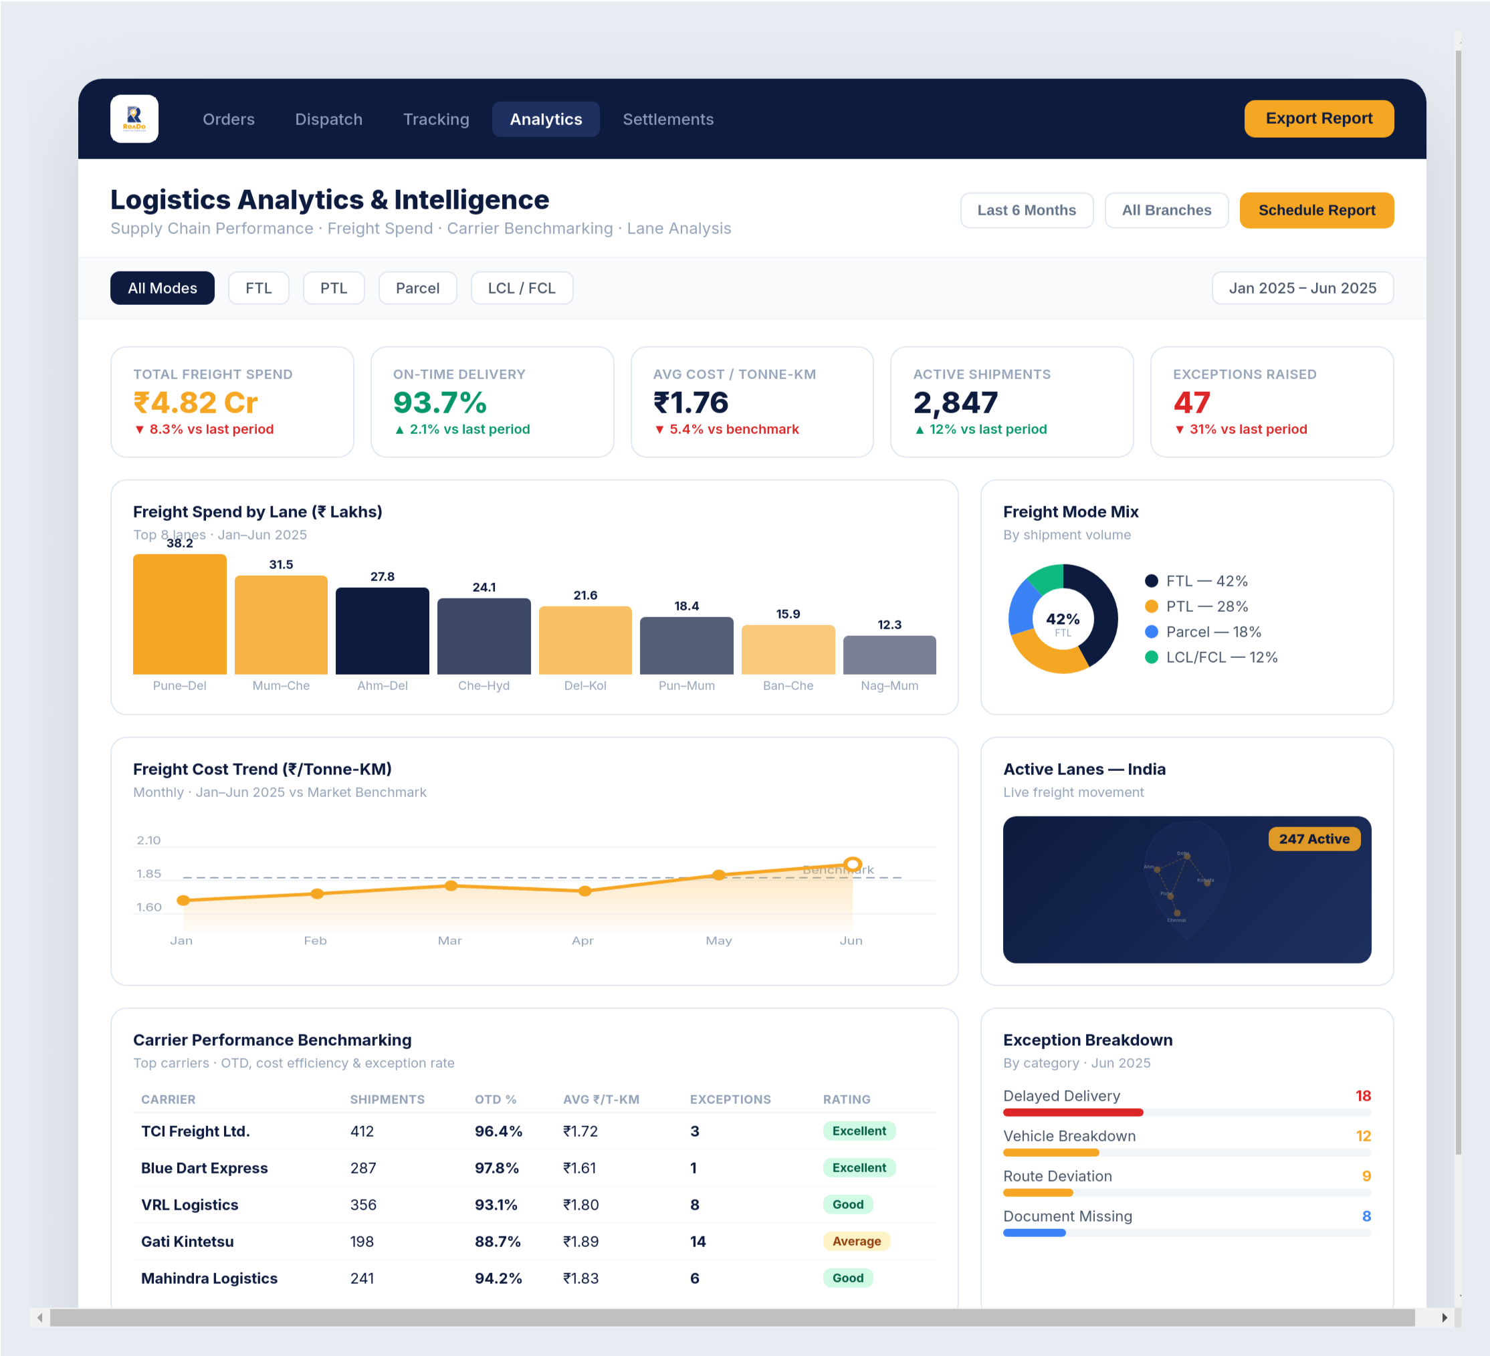The width and height of the screenshot is (1490, 1356).
Task: Select the LCL / FCL filter chip
Action: (522, 288)
